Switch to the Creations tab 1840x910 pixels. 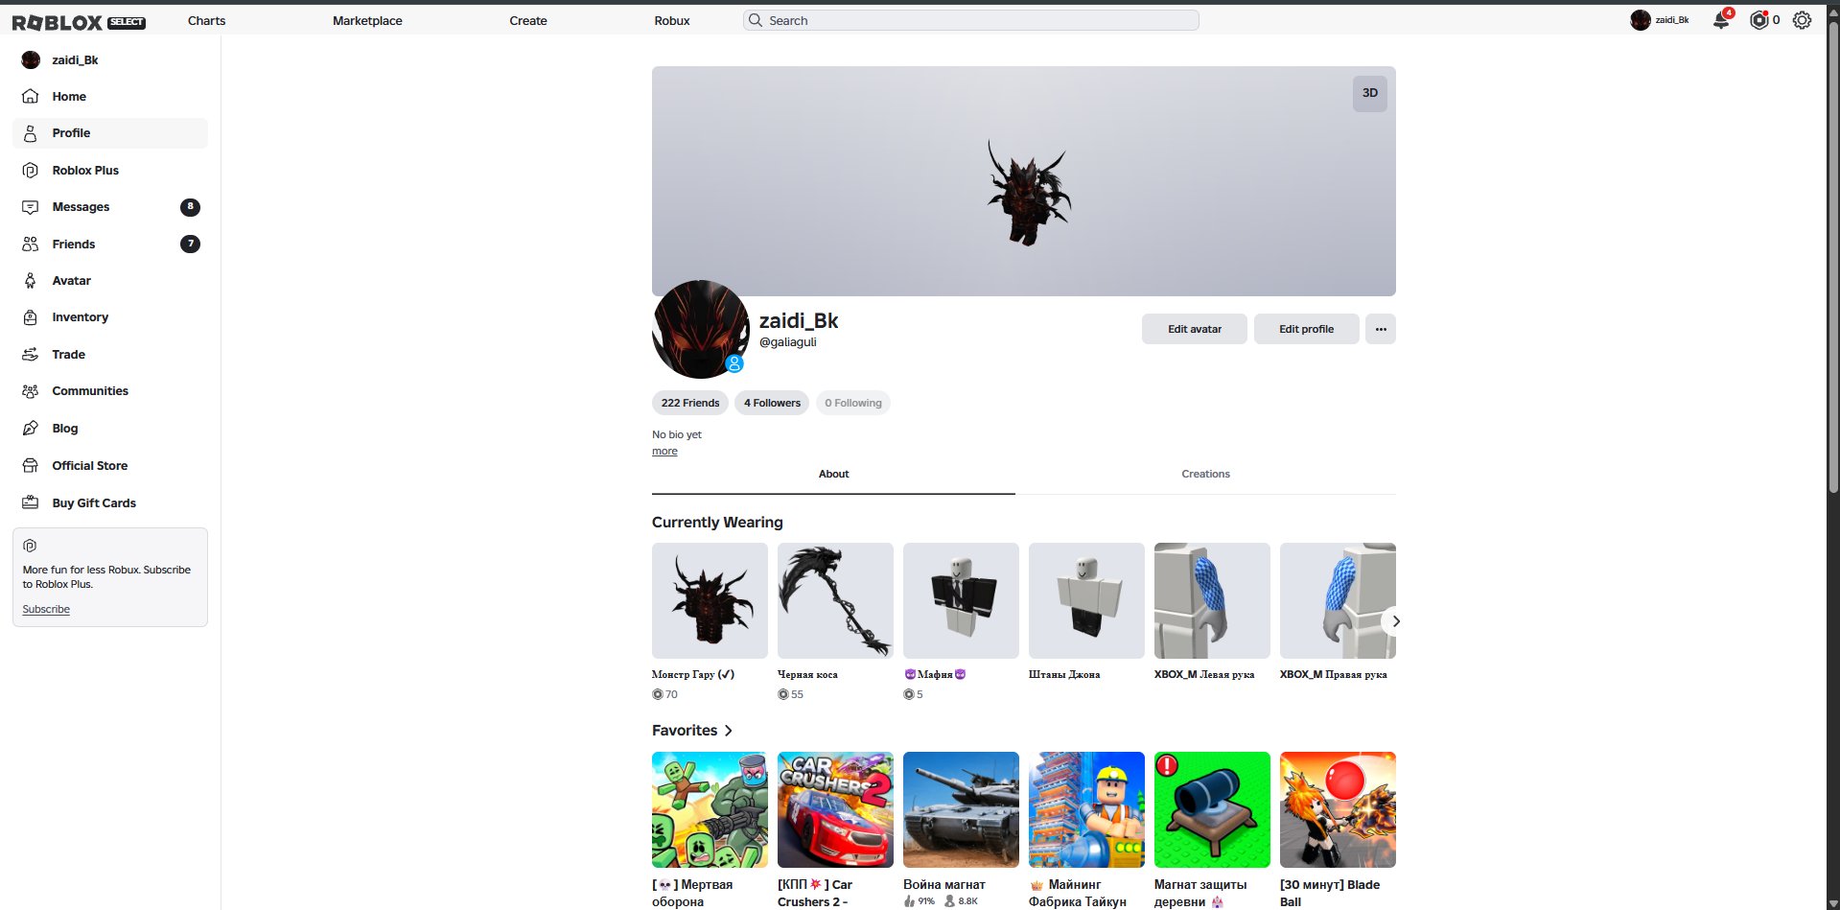[x=1205, y=475]
